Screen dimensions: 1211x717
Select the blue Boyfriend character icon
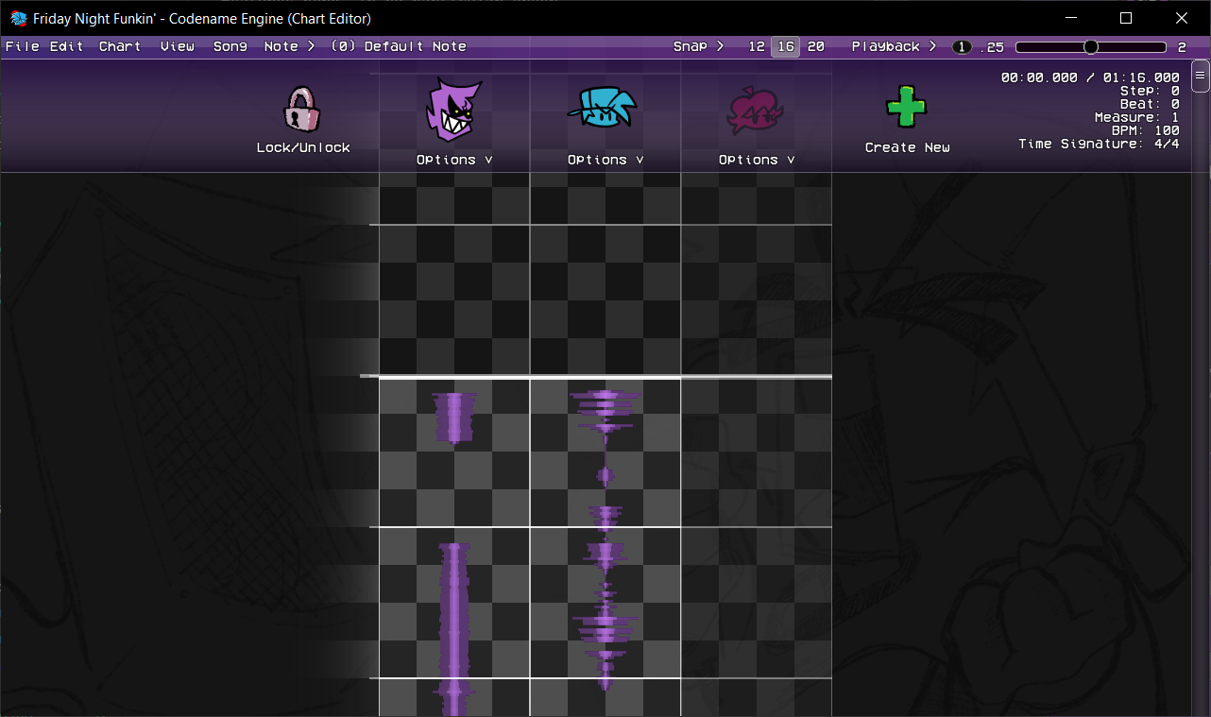[x=605, y=109]
